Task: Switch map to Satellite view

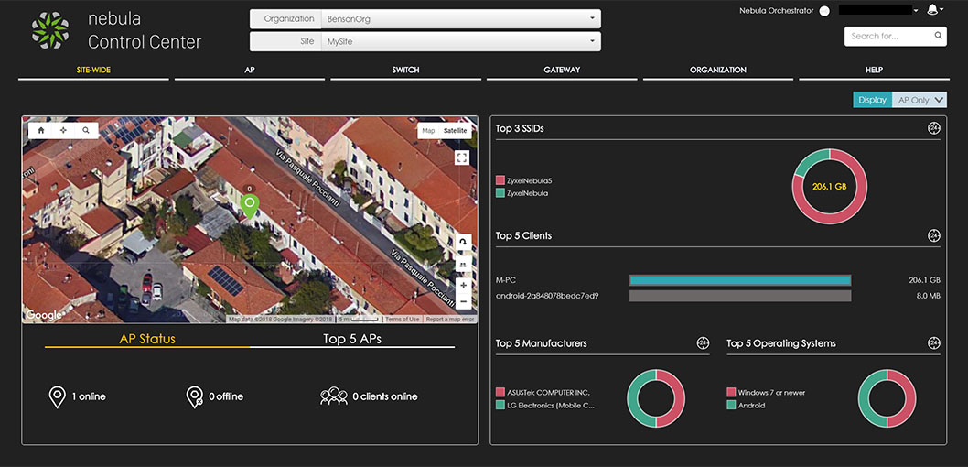Action: click(x=455, y=131)
